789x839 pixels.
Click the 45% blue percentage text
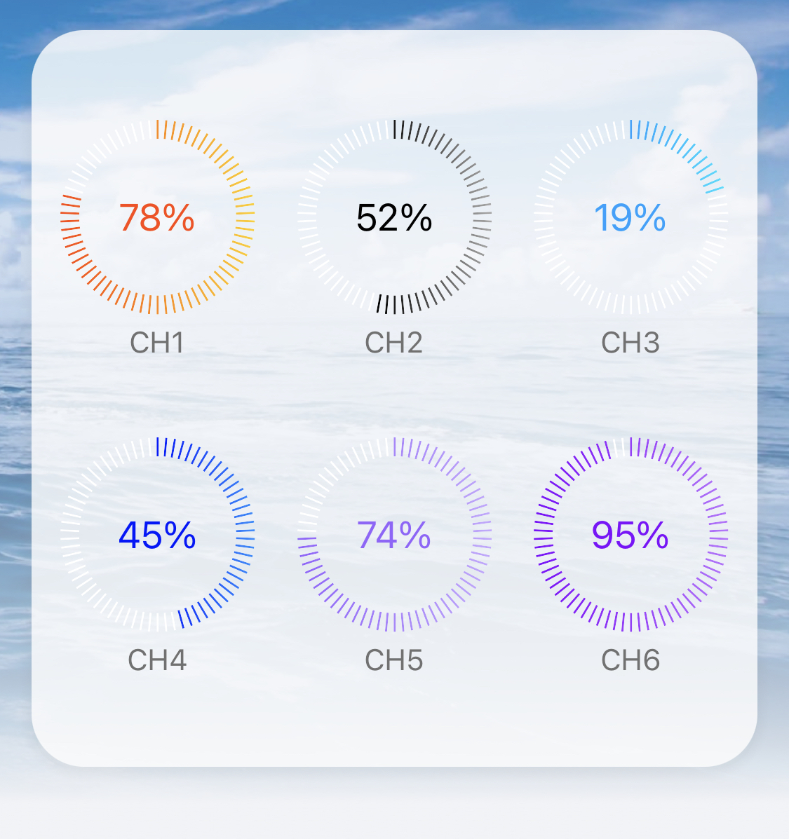[157, 535]
